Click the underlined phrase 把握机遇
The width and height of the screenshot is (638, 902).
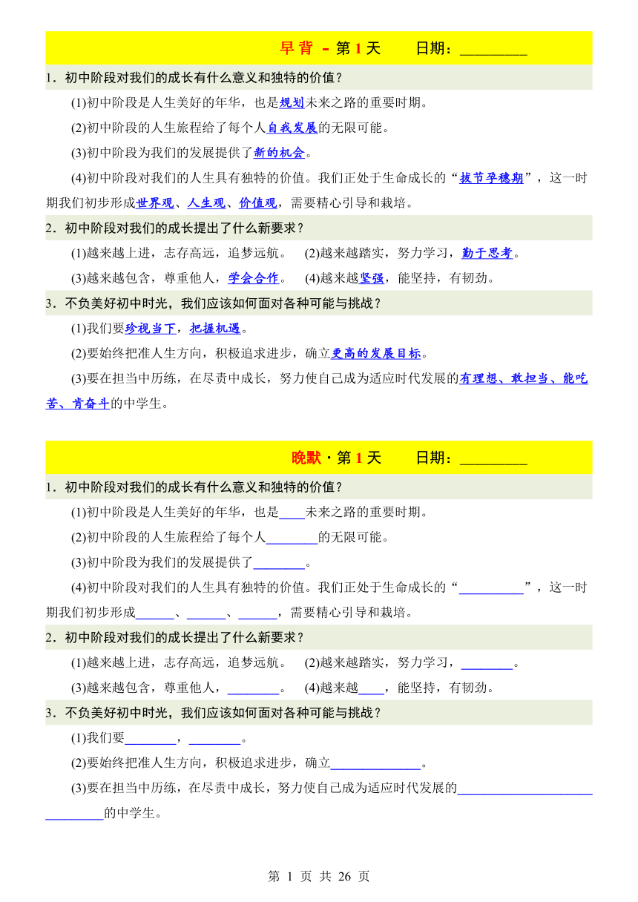215,329
